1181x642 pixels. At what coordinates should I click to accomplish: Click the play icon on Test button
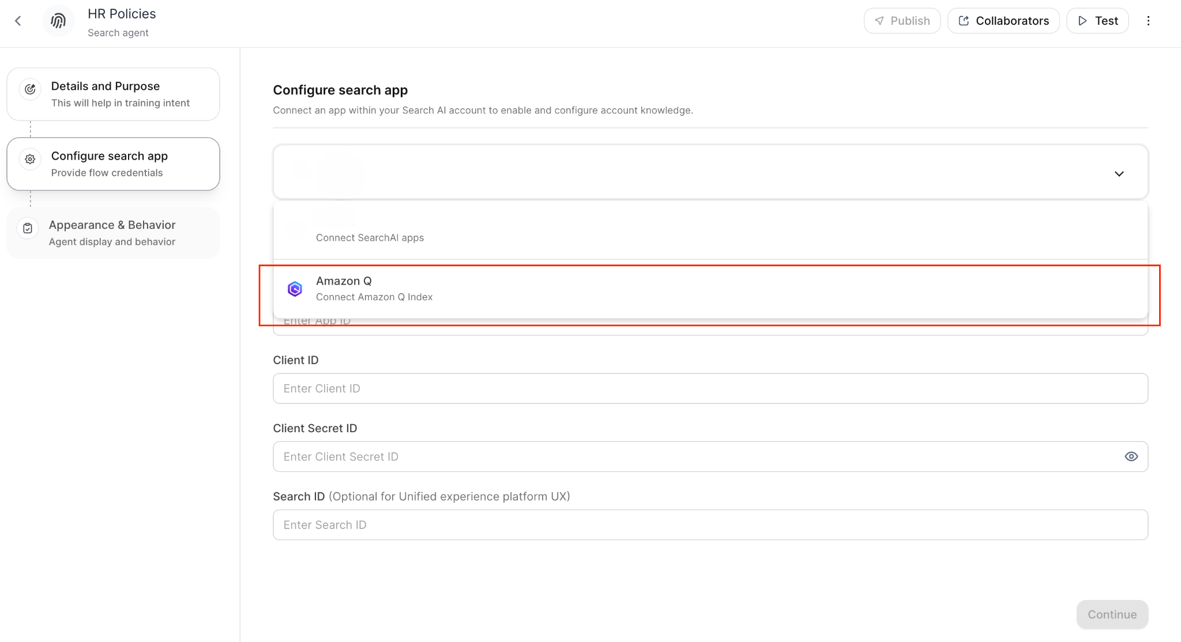(1082, 21)
